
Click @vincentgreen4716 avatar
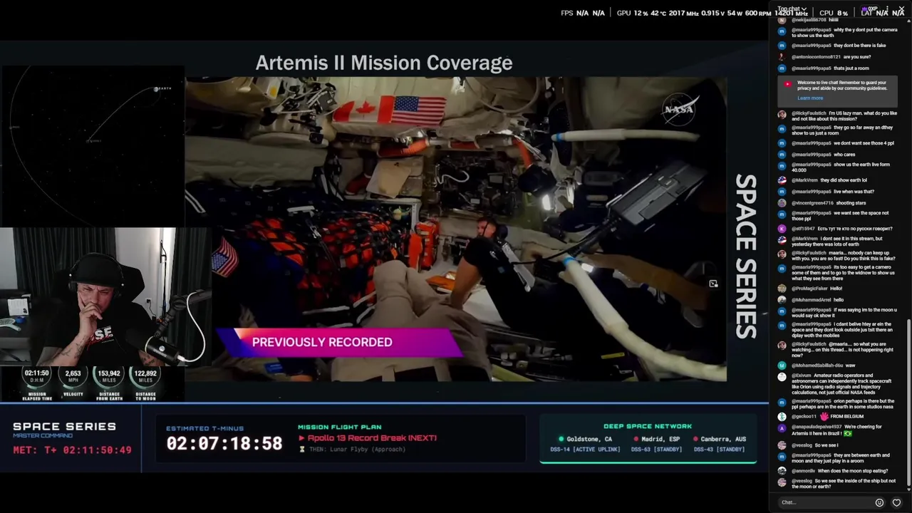782,203
